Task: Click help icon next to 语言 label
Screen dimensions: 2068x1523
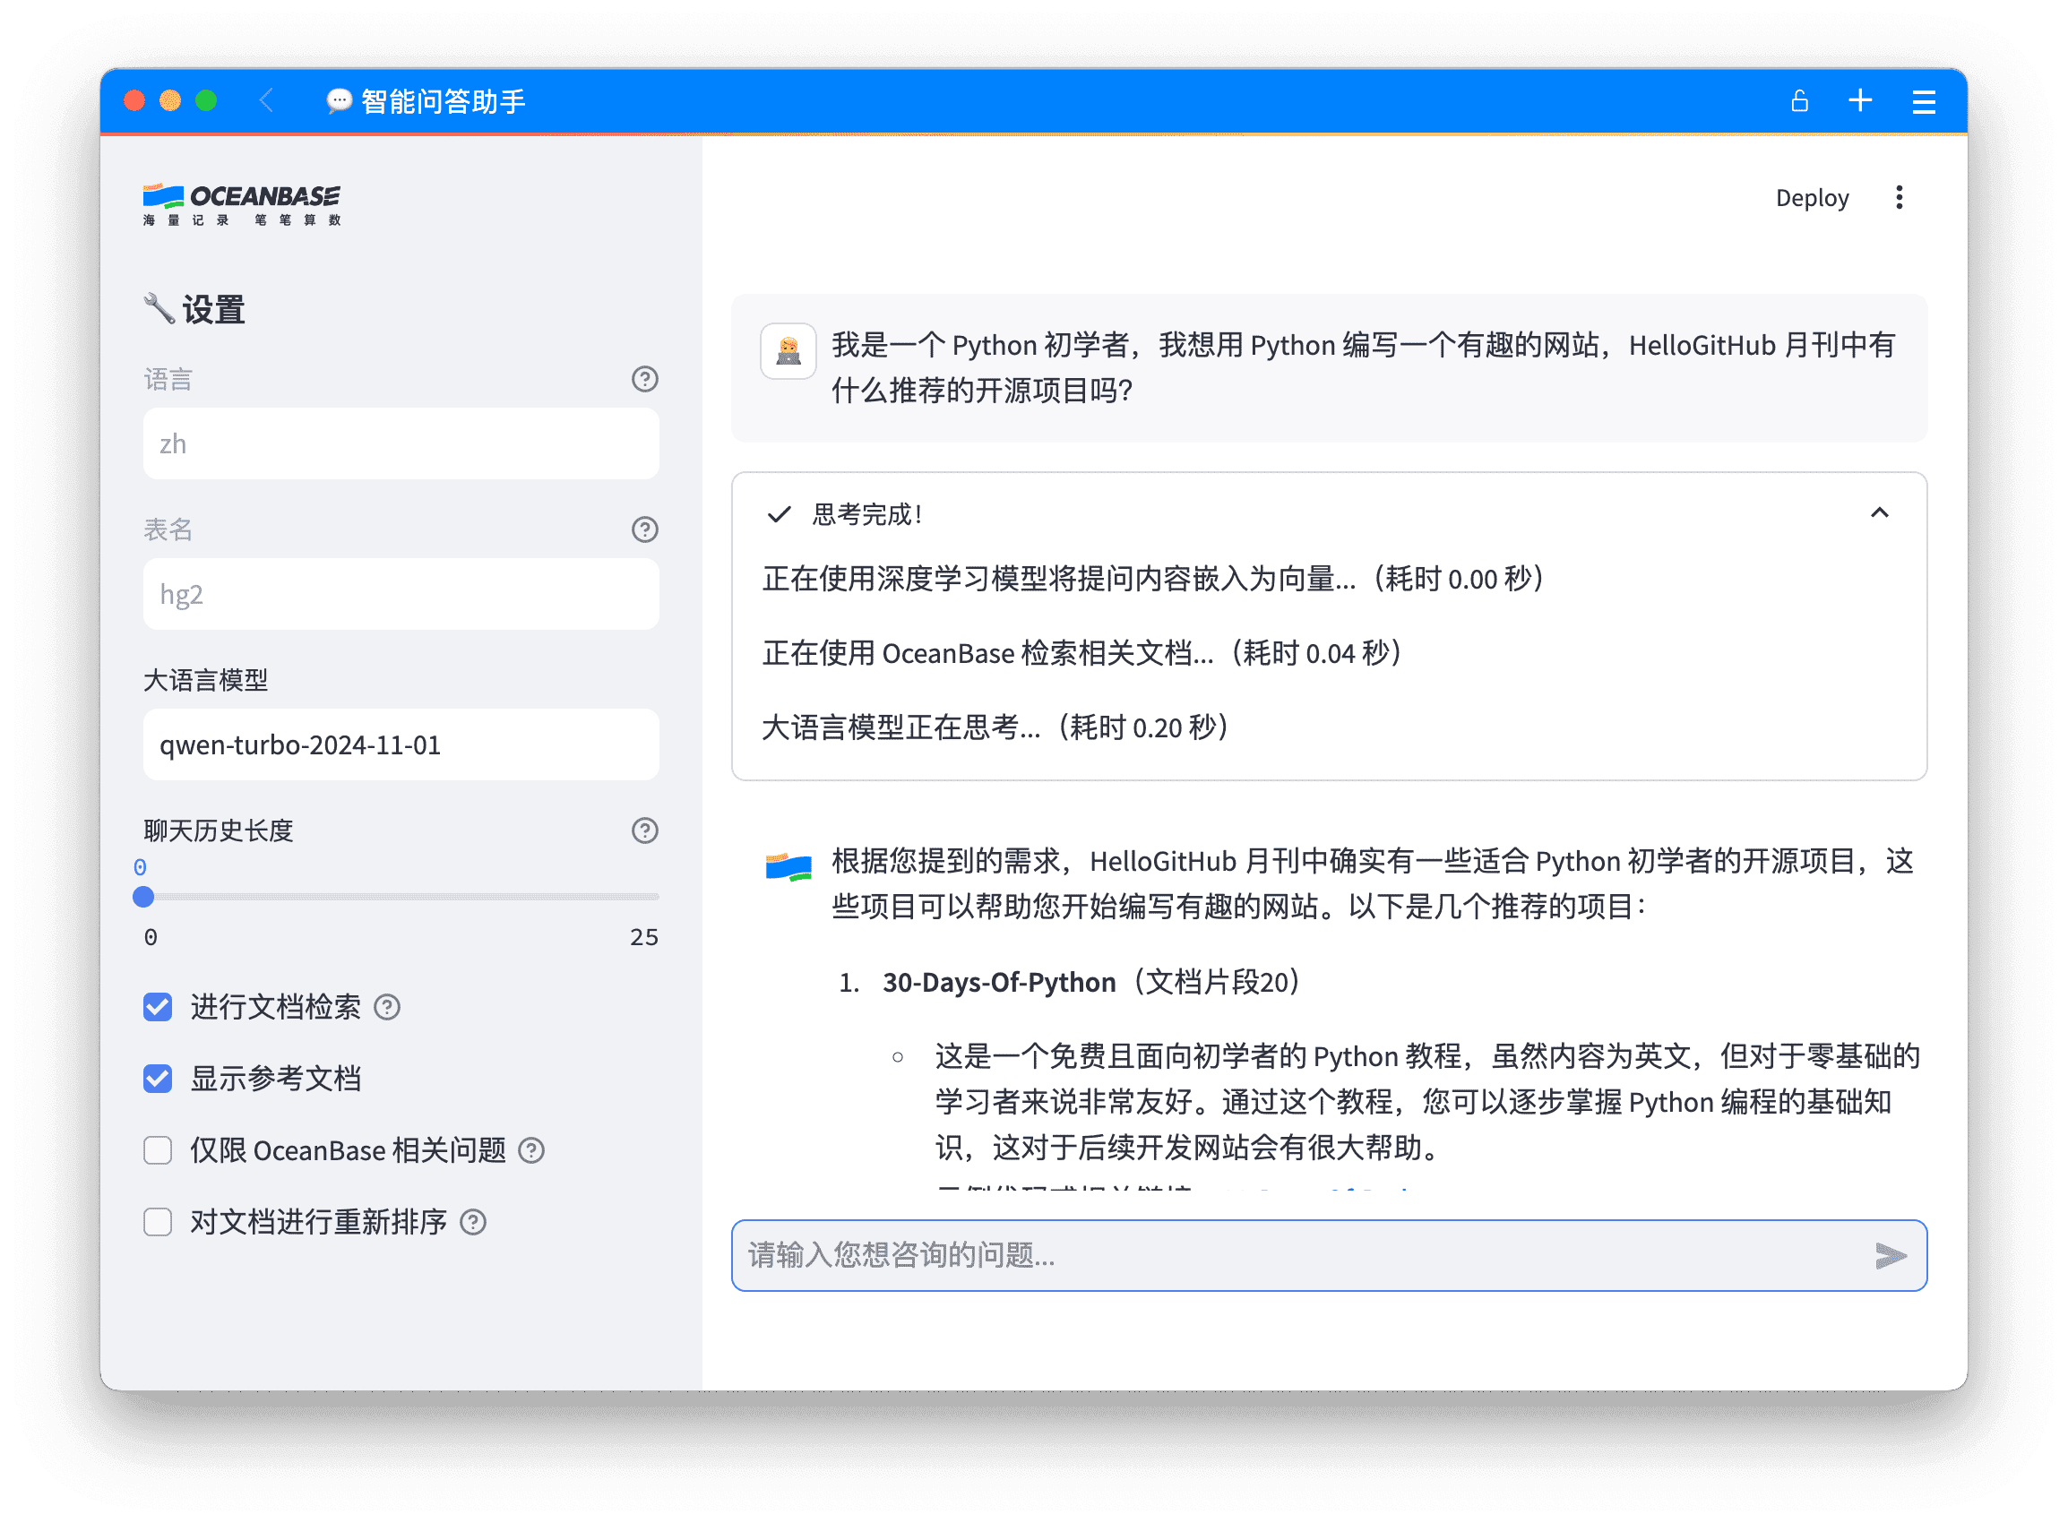Action: [x=644, y=379]
